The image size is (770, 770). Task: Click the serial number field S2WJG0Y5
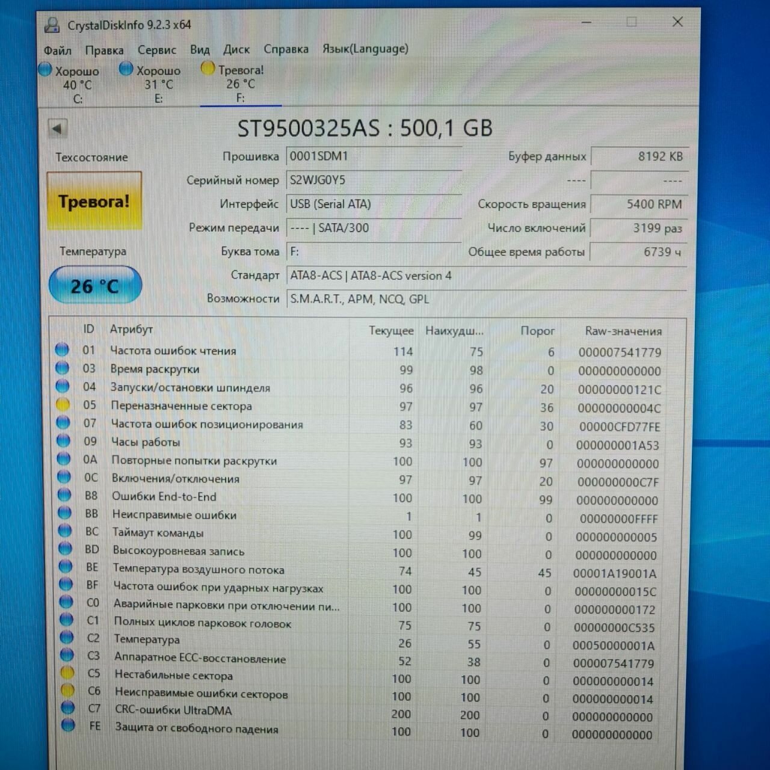373,180
